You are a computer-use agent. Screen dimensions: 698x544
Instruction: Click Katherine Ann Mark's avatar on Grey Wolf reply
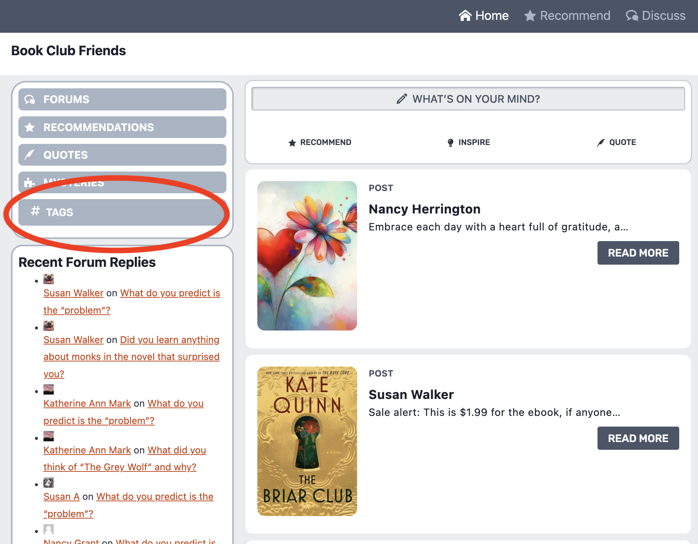(49, 436)
